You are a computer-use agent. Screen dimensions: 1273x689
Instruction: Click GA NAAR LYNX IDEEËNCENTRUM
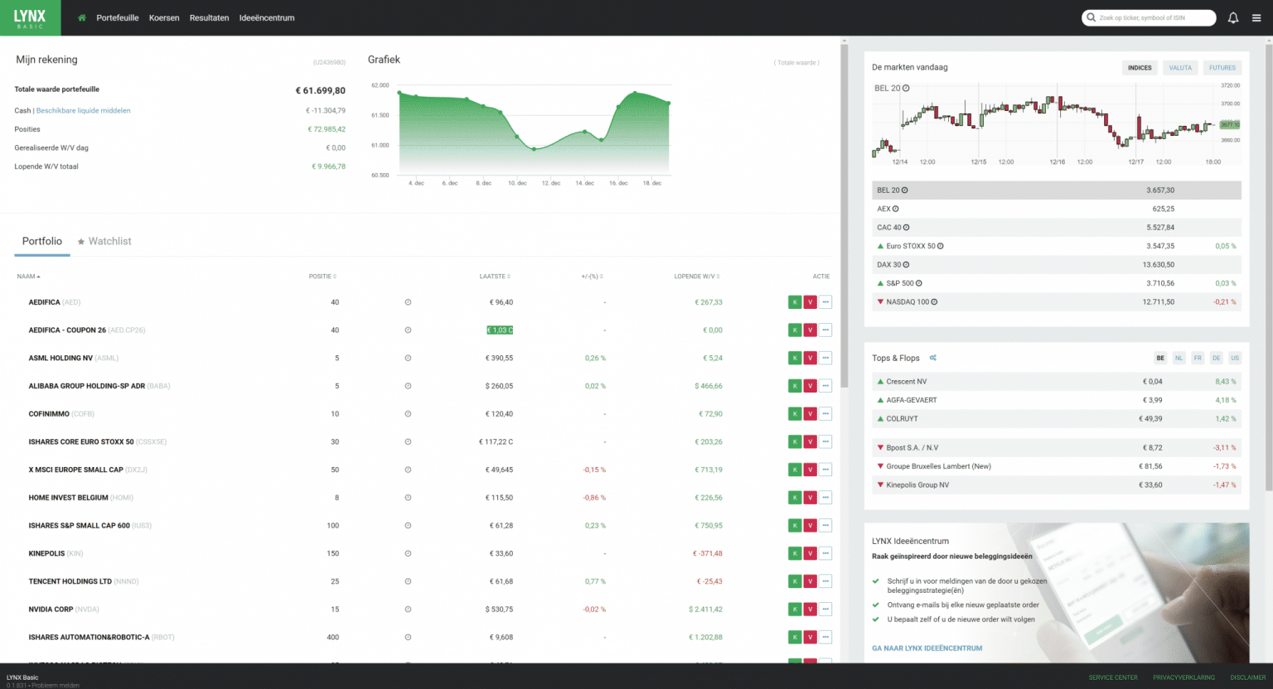click(x=928, y=648)
